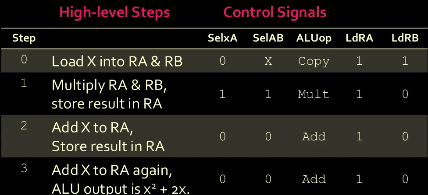Image resolution: width=428 pixels, height=195 pixels.
Task: Select the Step column header
Action: [24, 38]
